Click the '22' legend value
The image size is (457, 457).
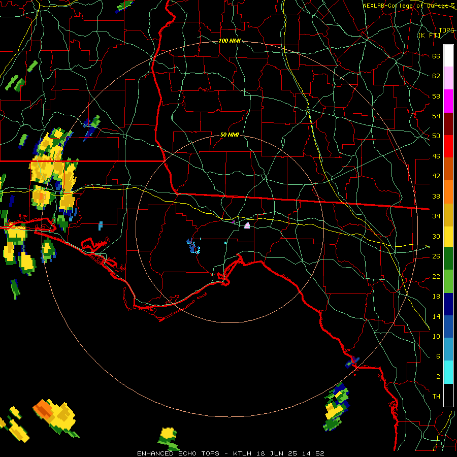(x=436, y=276)
